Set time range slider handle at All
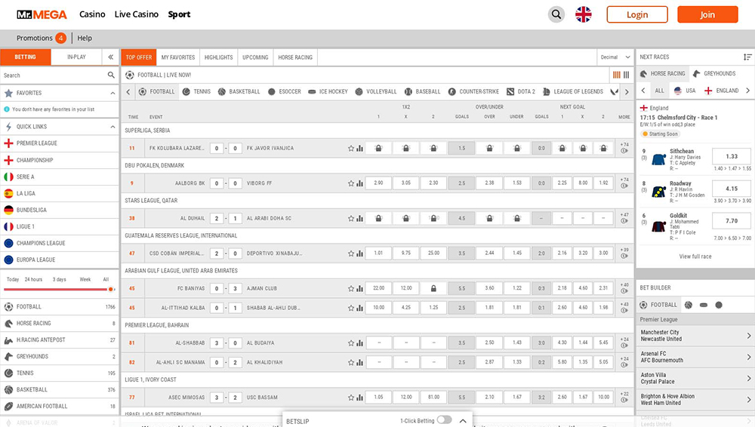This screenshot has width=755, height=427. pos(111,290)
